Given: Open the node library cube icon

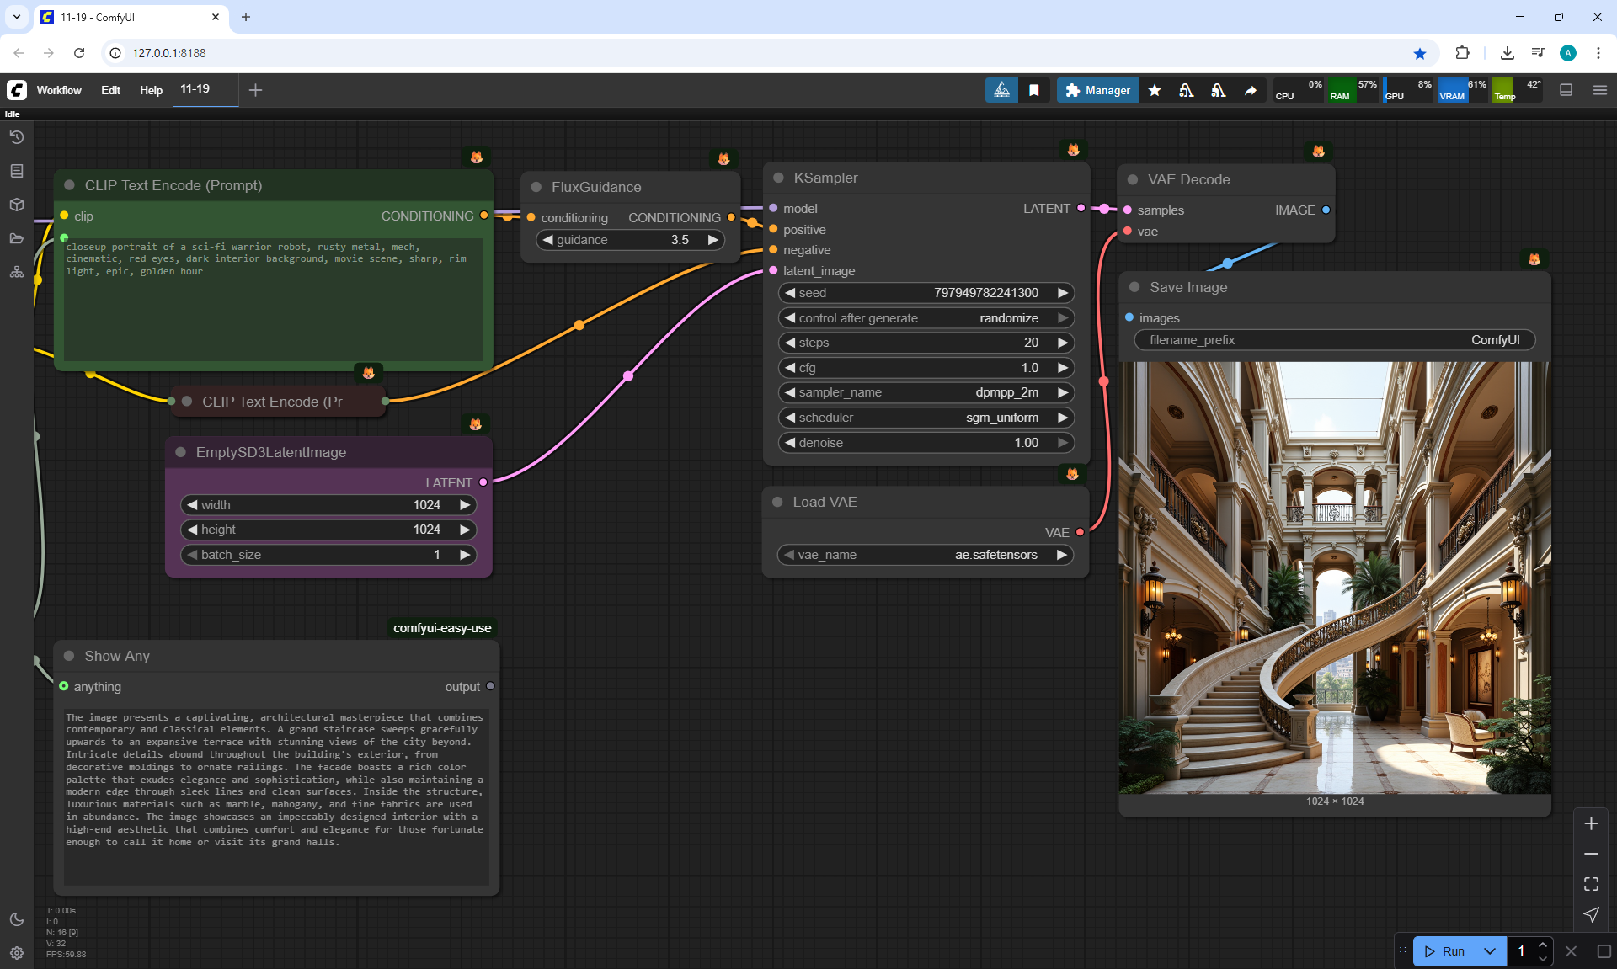Looking at the screenshot, I should 17,205.
